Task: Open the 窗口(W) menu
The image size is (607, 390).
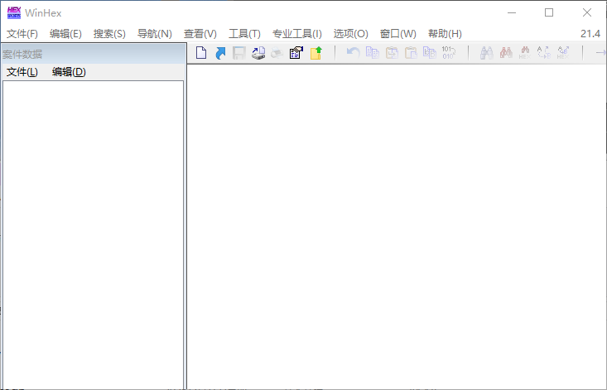Action: (398, 34)
